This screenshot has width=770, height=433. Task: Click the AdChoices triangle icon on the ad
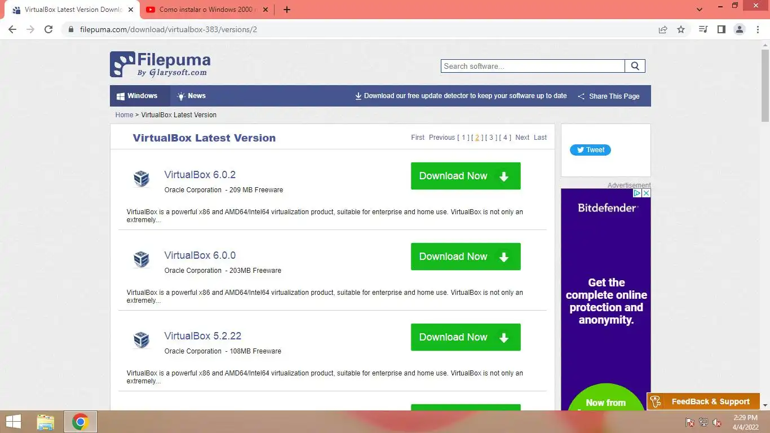click(637, 193)
